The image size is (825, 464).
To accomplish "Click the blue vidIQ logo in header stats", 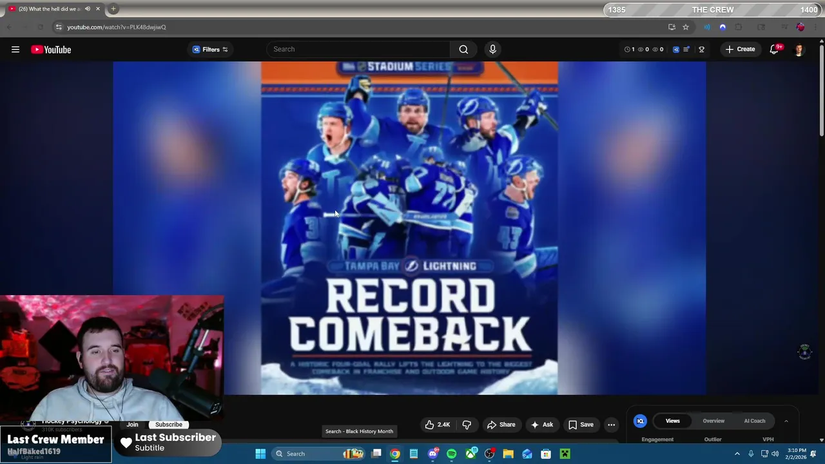I will click(x=675, y=50).
